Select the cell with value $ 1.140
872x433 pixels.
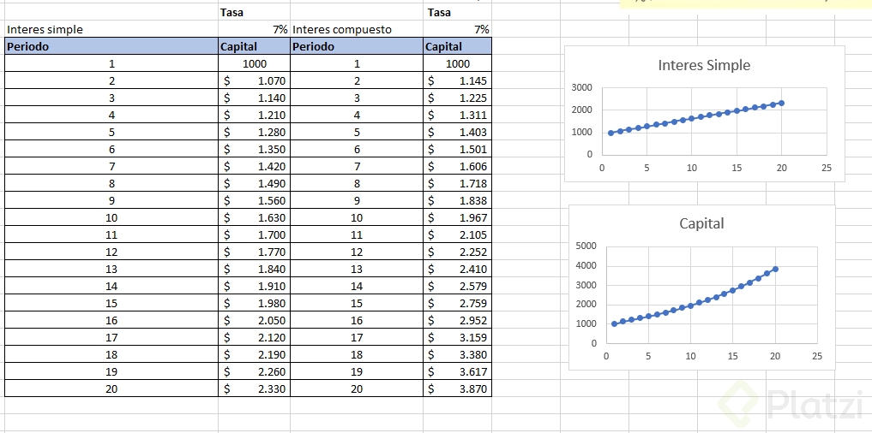coord(254,98)
